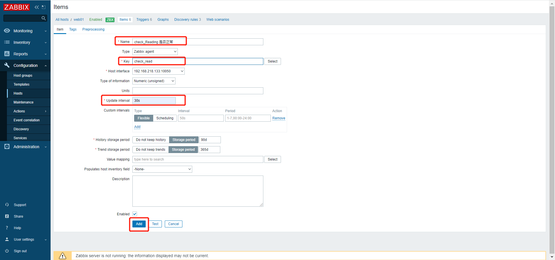Switch to the Tags tab
The width and height of the screenshot is (555, 260).
tap(73, 29)
